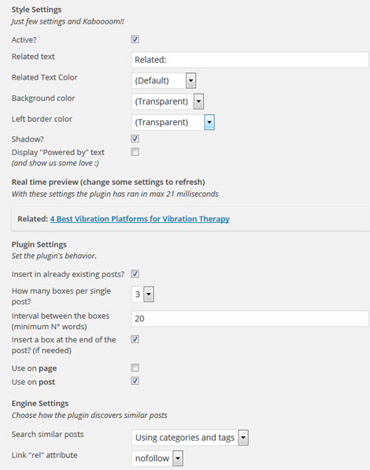Screen dimensions: 370x470
Task: Open the Left border color dropdown
Action: [209, 122]
